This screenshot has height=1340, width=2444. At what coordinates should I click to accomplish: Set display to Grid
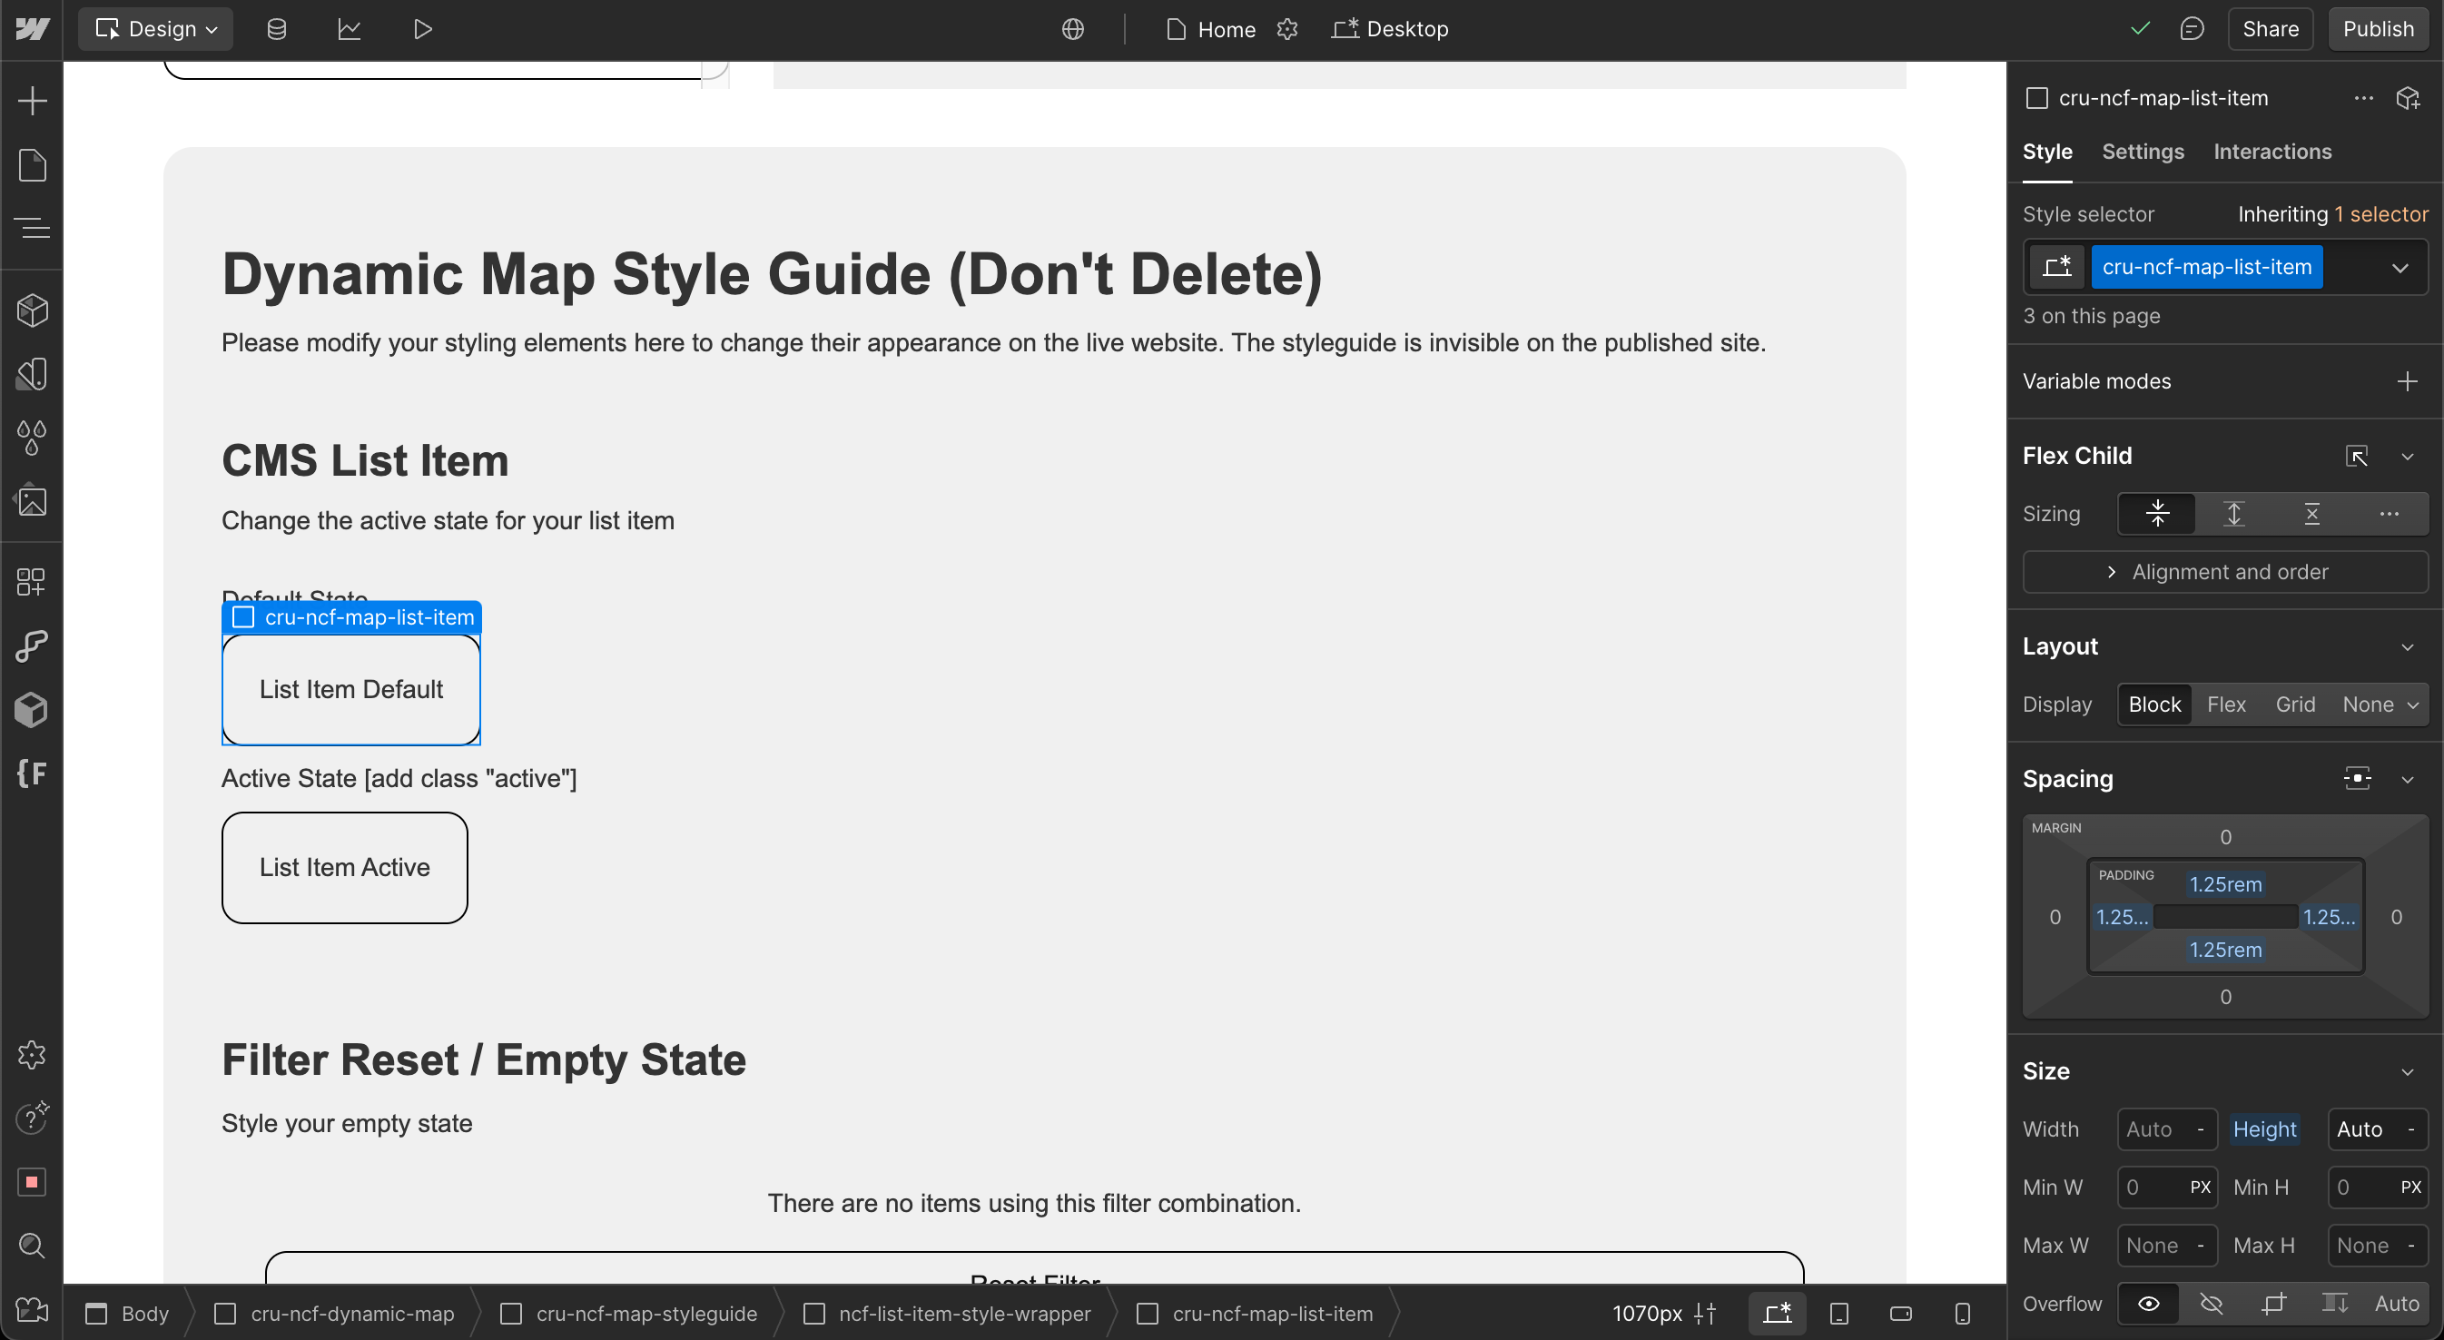pyautogui.click(x=2295, y=704)
